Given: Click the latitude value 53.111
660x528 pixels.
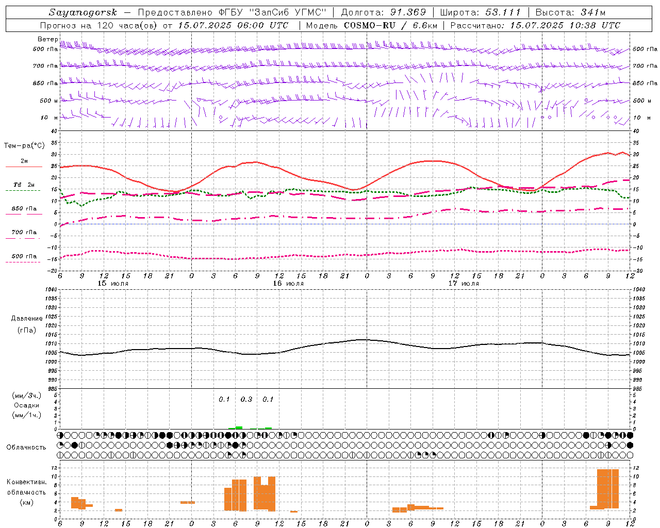Looking at the screenshot, I should (503, 12).
